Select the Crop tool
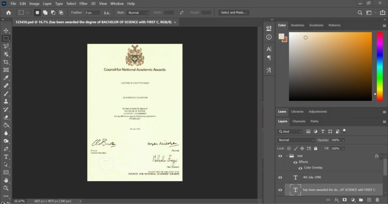Screen dimensions: 388x204 (6, 62)
